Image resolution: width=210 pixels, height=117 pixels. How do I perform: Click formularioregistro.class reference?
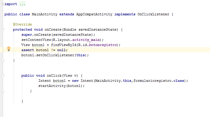pyautogui.click(x=159, y=81)
